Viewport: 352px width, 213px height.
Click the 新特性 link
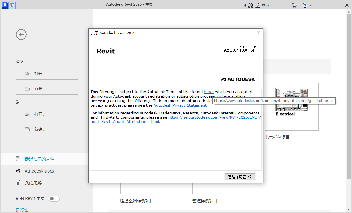coord(22,210)
